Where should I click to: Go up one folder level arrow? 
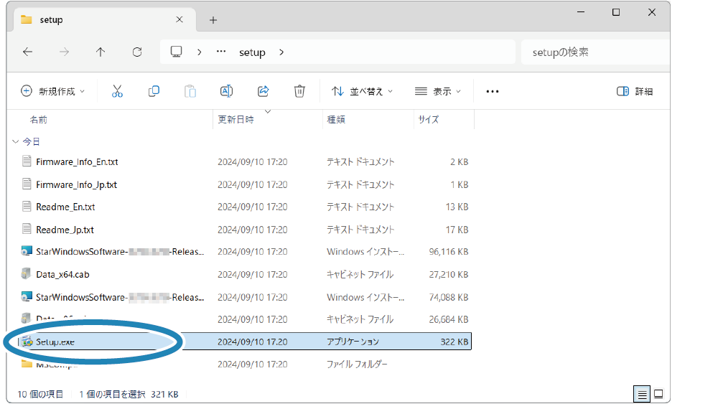click(101, 52)
